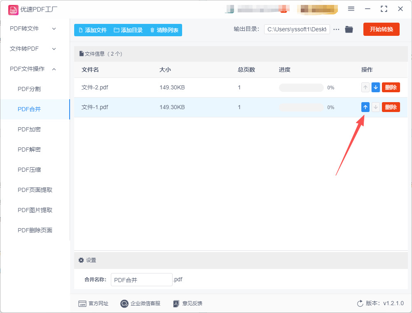This screenshot has height=313, width=412.
Task: Click the 优速PDF工厂 app logo icon
Action: [13, 10]
